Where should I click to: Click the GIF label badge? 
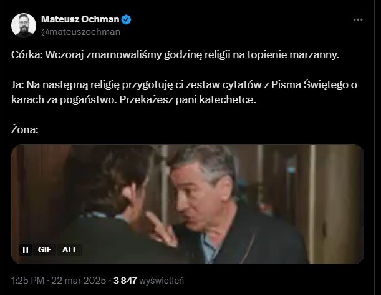[x=44, y=250]
